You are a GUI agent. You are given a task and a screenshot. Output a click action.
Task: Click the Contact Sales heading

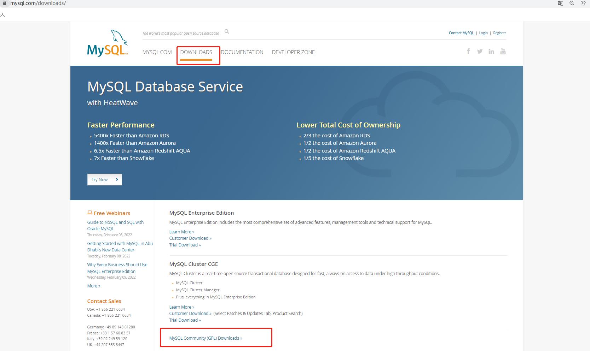point(104,301)
